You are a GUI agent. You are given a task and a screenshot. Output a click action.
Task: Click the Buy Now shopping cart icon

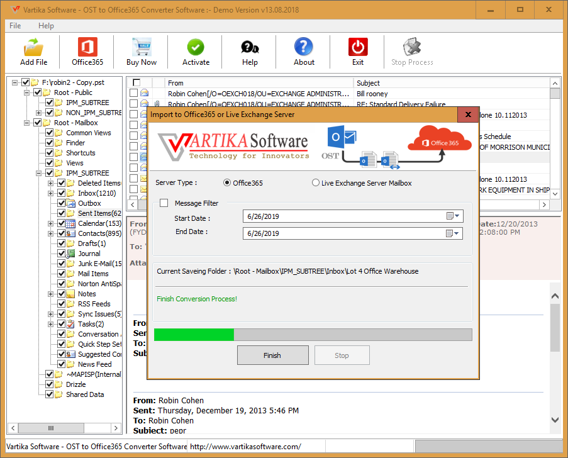(142, 47)
